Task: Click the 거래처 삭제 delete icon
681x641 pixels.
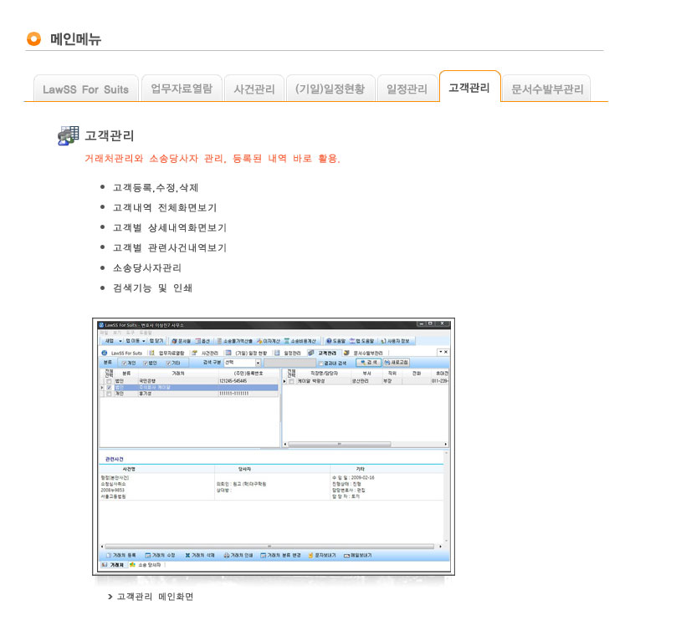Action: (x=187, y=556)
